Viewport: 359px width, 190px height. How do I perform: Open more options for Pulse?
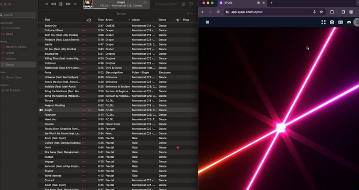click(x=84, y=73)
